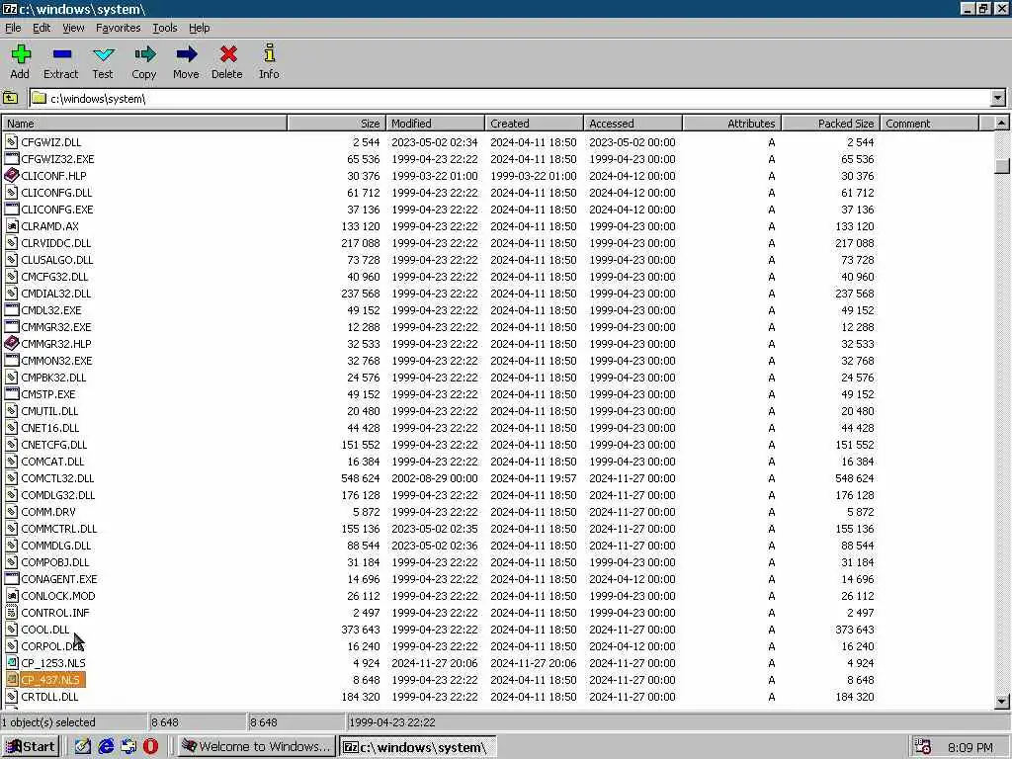Sort by the Comment column header
Image resolution: width=1012 pixels, height=759 pixels.
[x=930, y=124]
